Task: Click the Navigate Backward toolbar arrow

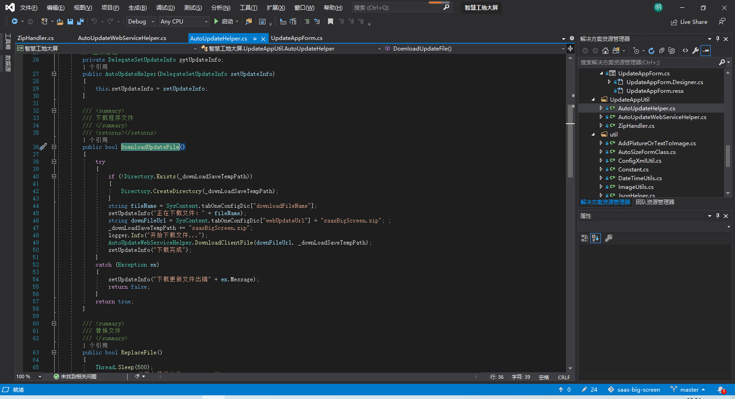Action: click(x=15, y=22)
